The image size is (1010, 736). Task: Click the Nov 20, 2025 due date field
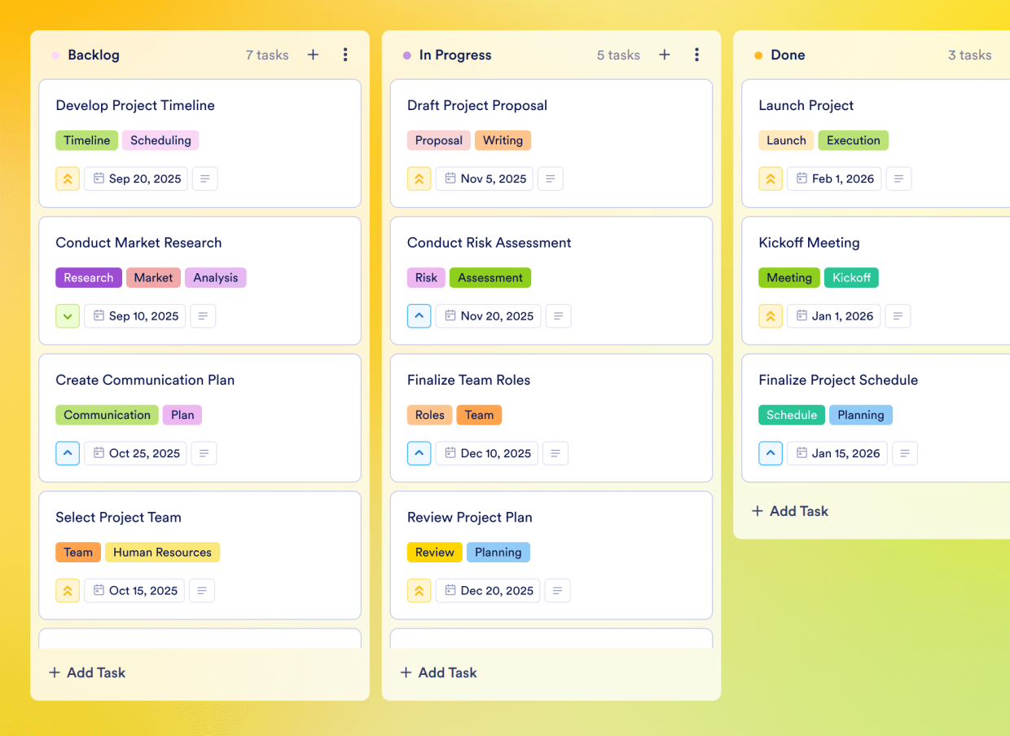(488, 315)
